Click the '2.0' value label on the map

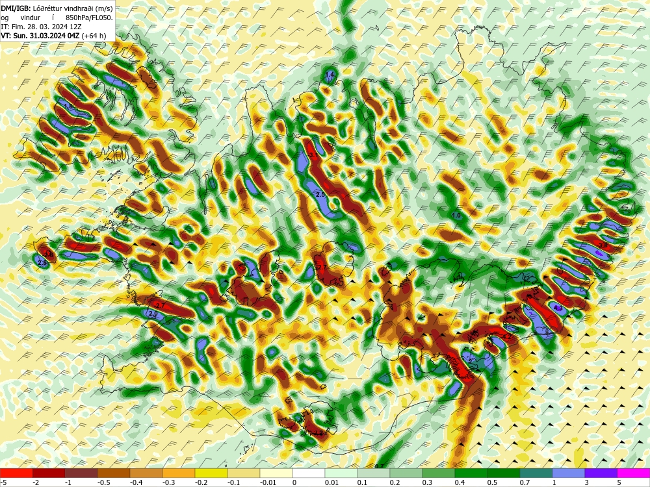pos(153,314)
